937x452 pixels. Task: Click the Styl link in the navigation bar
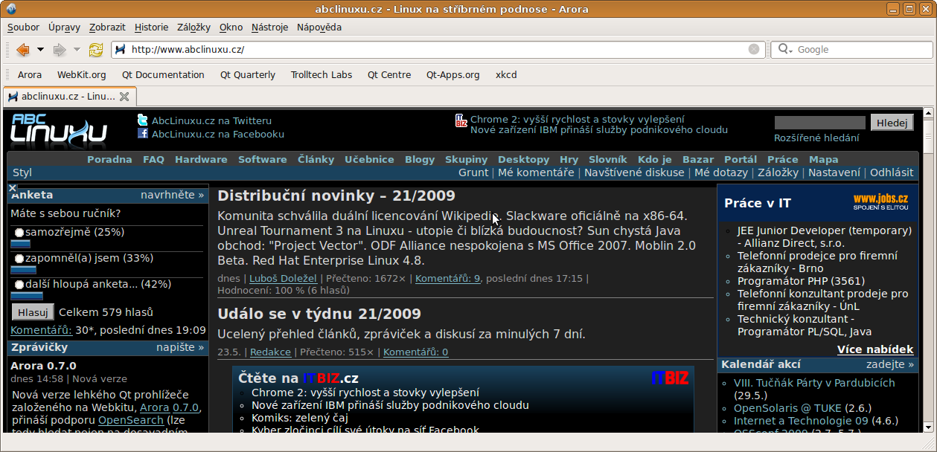[22, 172]
